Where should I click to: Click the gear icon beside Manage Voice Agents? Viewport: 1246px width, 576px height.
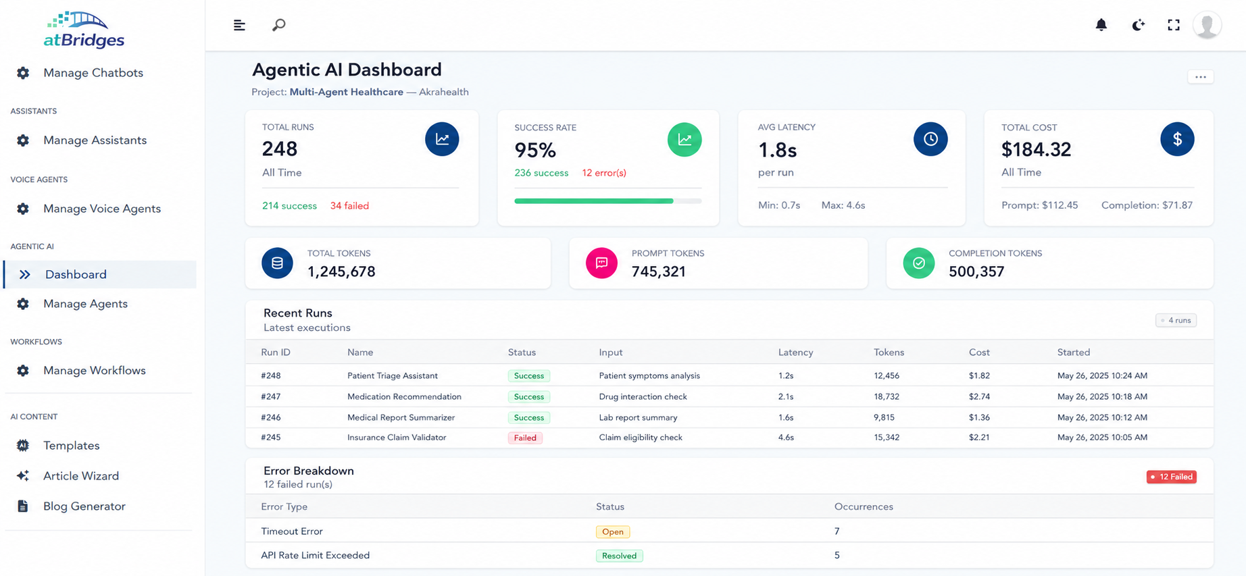pyautogui.click(x=23, y=209)
